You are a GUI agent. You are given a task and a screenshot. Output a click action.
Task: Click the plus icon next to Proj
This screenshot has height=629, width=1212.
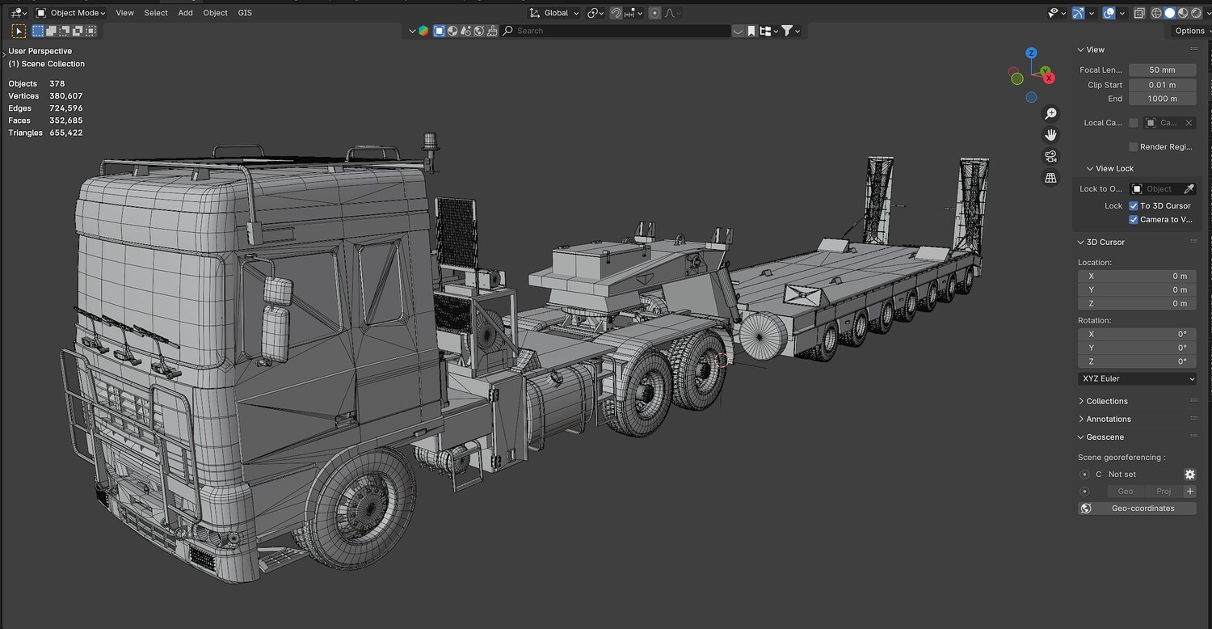(1189, 492)
